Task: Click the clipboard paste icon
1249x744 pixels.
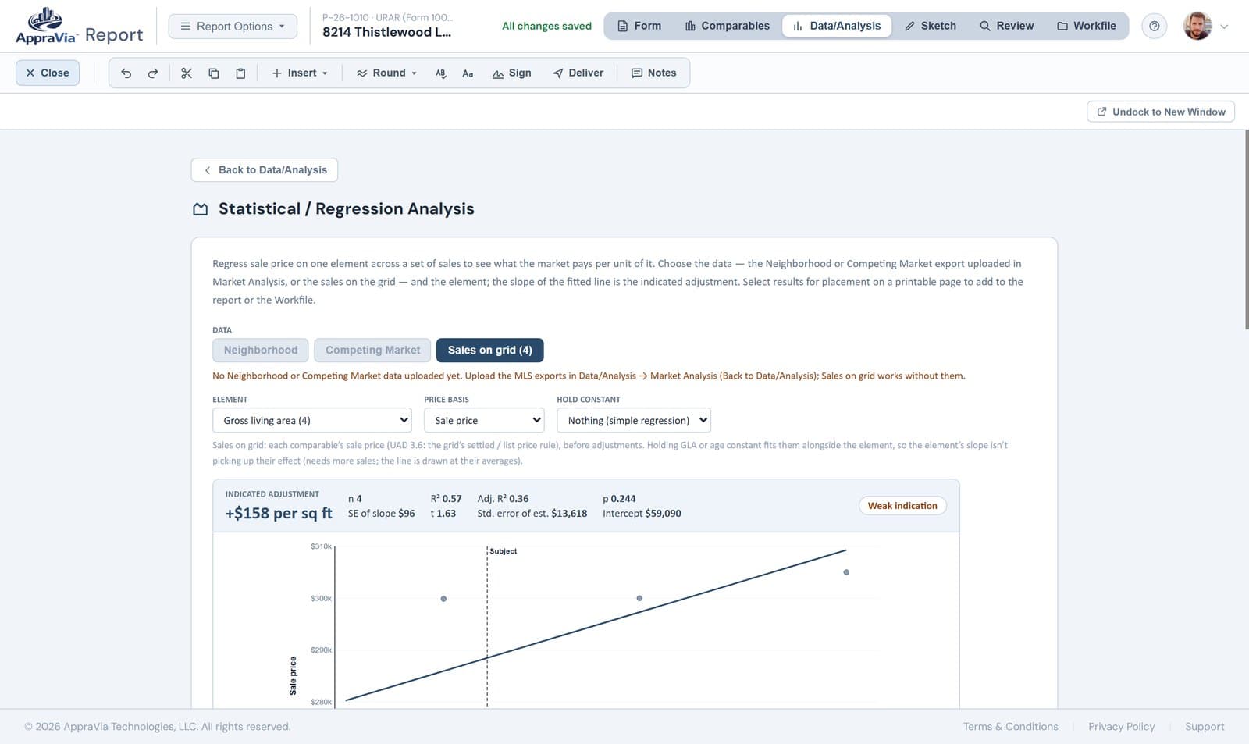Action: 240,73
